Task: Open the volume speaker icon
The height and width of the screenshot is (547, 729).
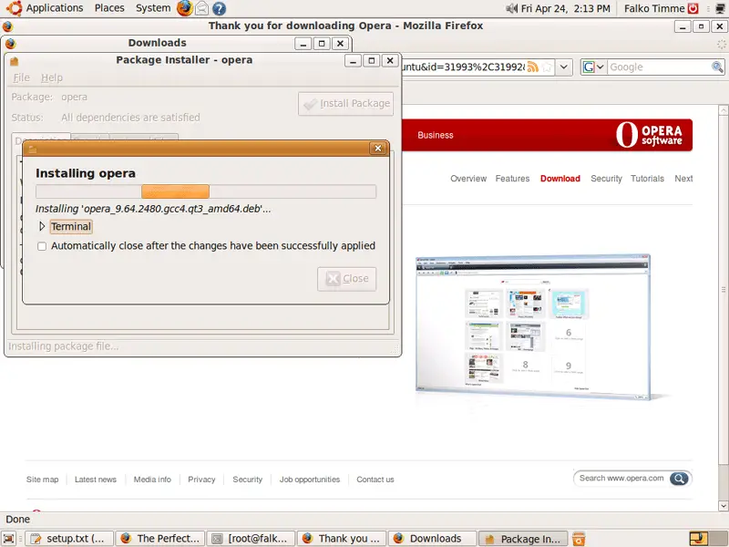Action: 512,8
